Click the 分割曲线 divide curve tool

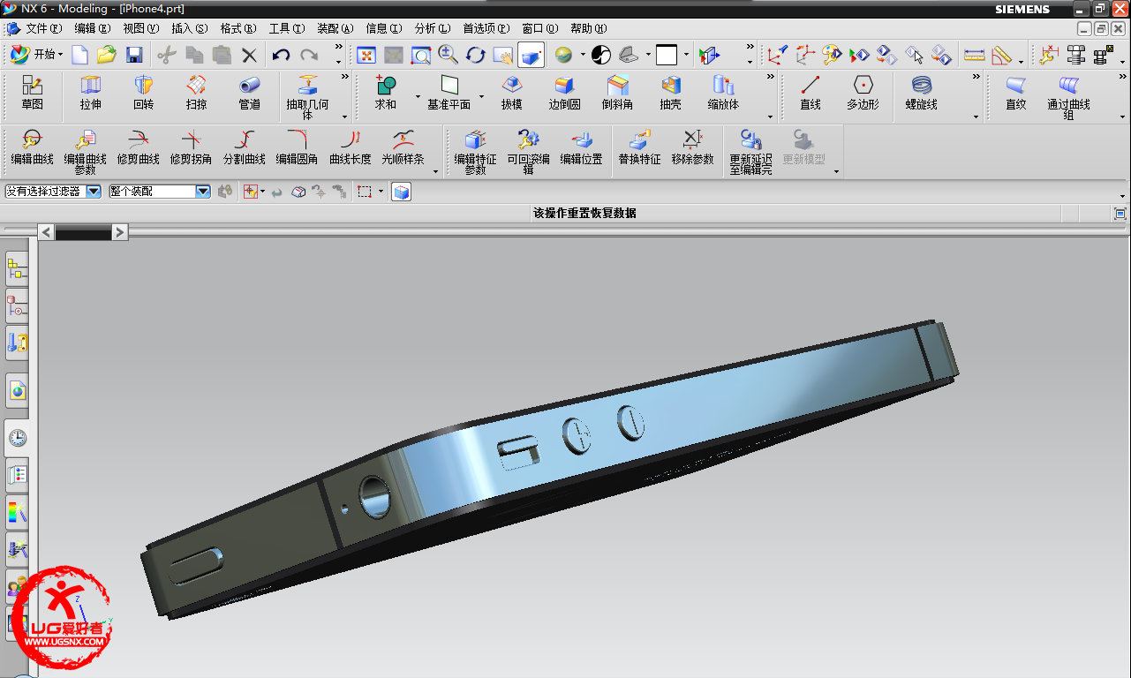click(x=245, y=148)
